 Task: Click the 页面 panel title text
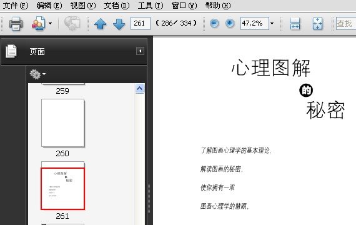click(x=37, y=52)
